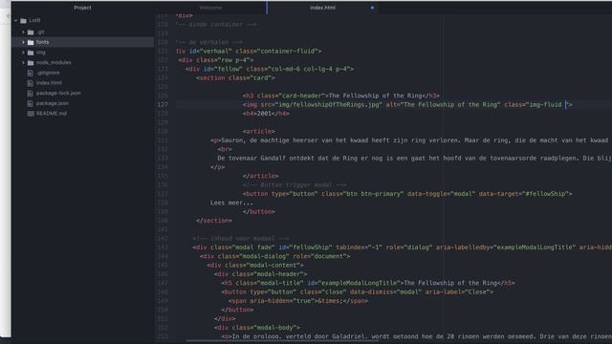The width and height of the screenshot is (612, 344).
Task: Click the h4 2001 code line
Action: click(266, 114)
